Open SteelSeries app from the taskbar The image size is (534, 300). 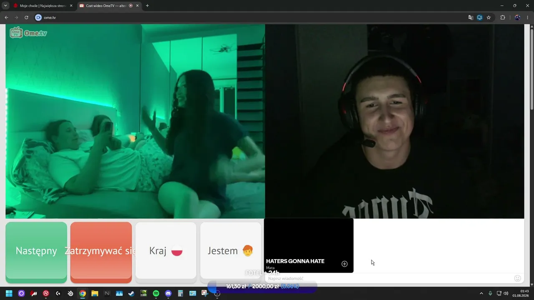click(71, 293)
